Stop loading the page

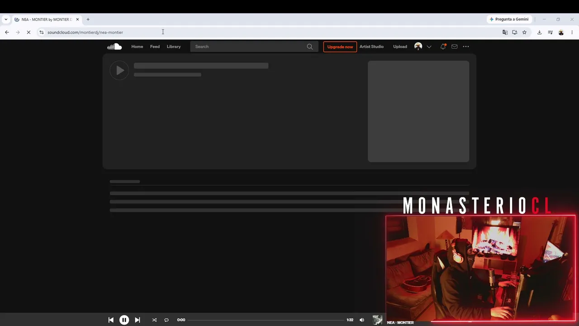[28, 32]
